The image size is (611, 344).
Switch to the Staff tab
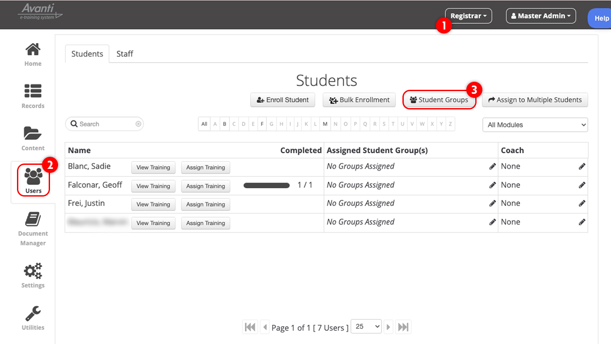125,54
